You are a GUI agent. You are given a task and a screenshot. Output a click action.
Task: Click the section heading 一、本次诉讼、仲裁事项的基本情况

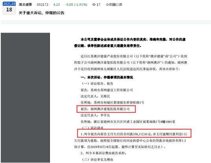[107, 78]
